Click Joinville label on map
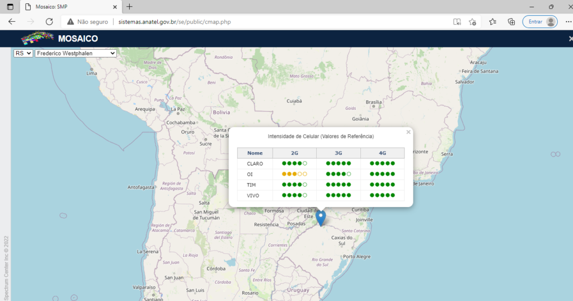The height and width of the screenshot is (301, 573). point(364,219)
